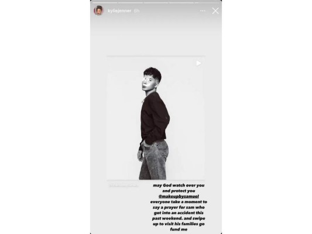Open the blurred account tag below photo
The image size is (312, 234).
124,185
